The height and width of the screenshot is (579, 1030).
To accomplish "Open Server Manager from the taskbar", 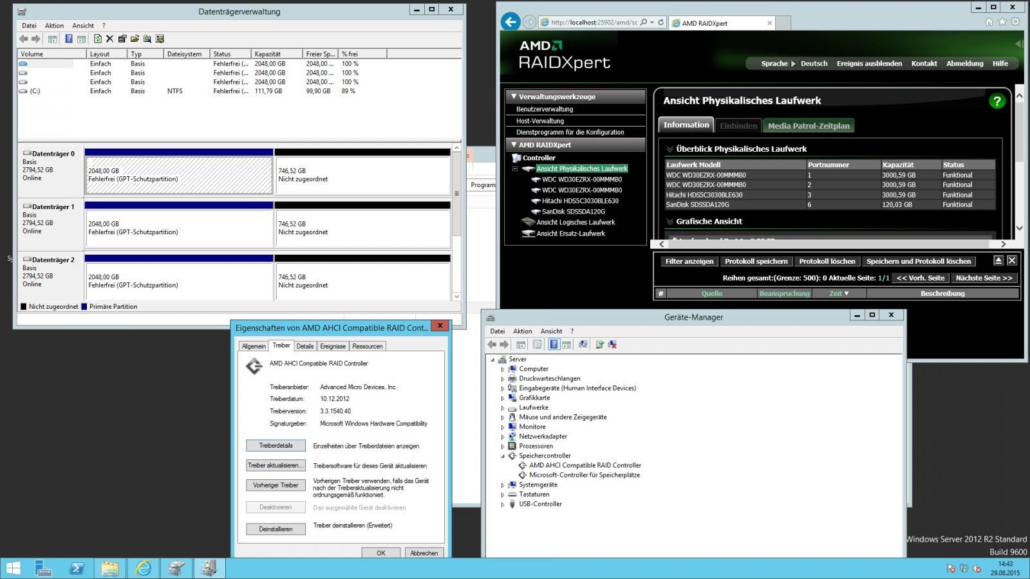I will pos(43,568).
